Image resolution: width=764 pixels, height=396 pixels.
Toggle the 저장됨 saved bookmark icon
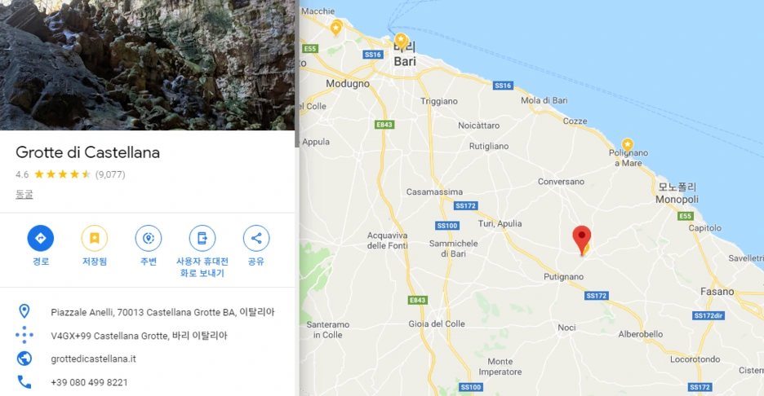[95, 238]
